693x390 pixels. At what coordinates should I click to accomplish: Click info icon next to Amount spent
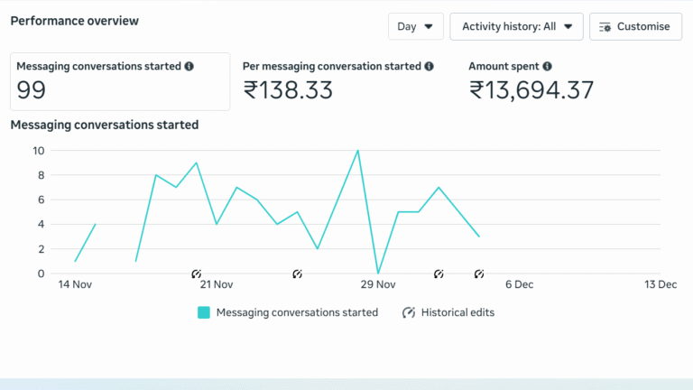(x=548, y=67)
